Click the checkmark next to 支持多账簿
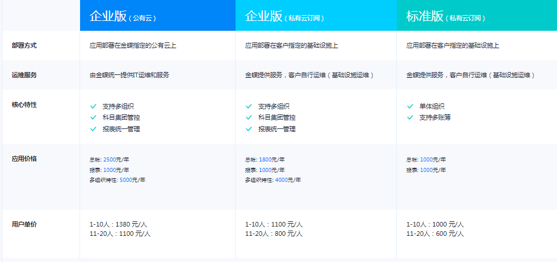The image size is (557, 262). pyautogui.click(x=410, y=117)
